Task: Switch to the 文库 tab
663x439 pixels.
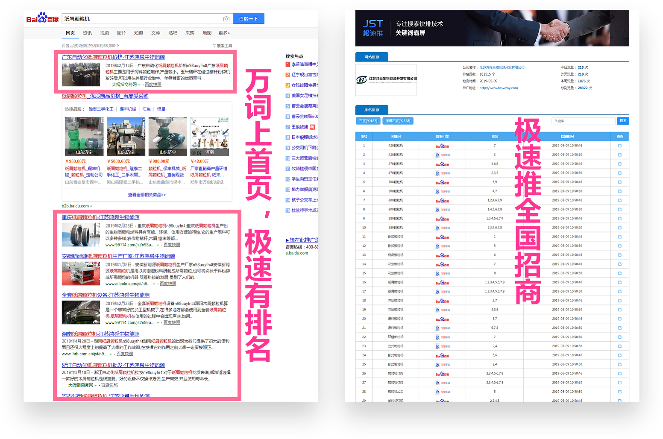Action: pyautogui.click(x=155, y=33)
